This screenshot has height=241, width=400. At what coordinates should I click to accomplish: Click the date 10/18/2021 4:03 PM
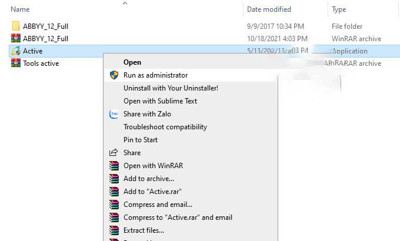click(277, 39)
